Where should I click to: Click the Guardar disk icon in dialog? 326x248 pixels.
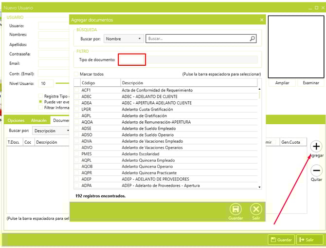[235, 210]
